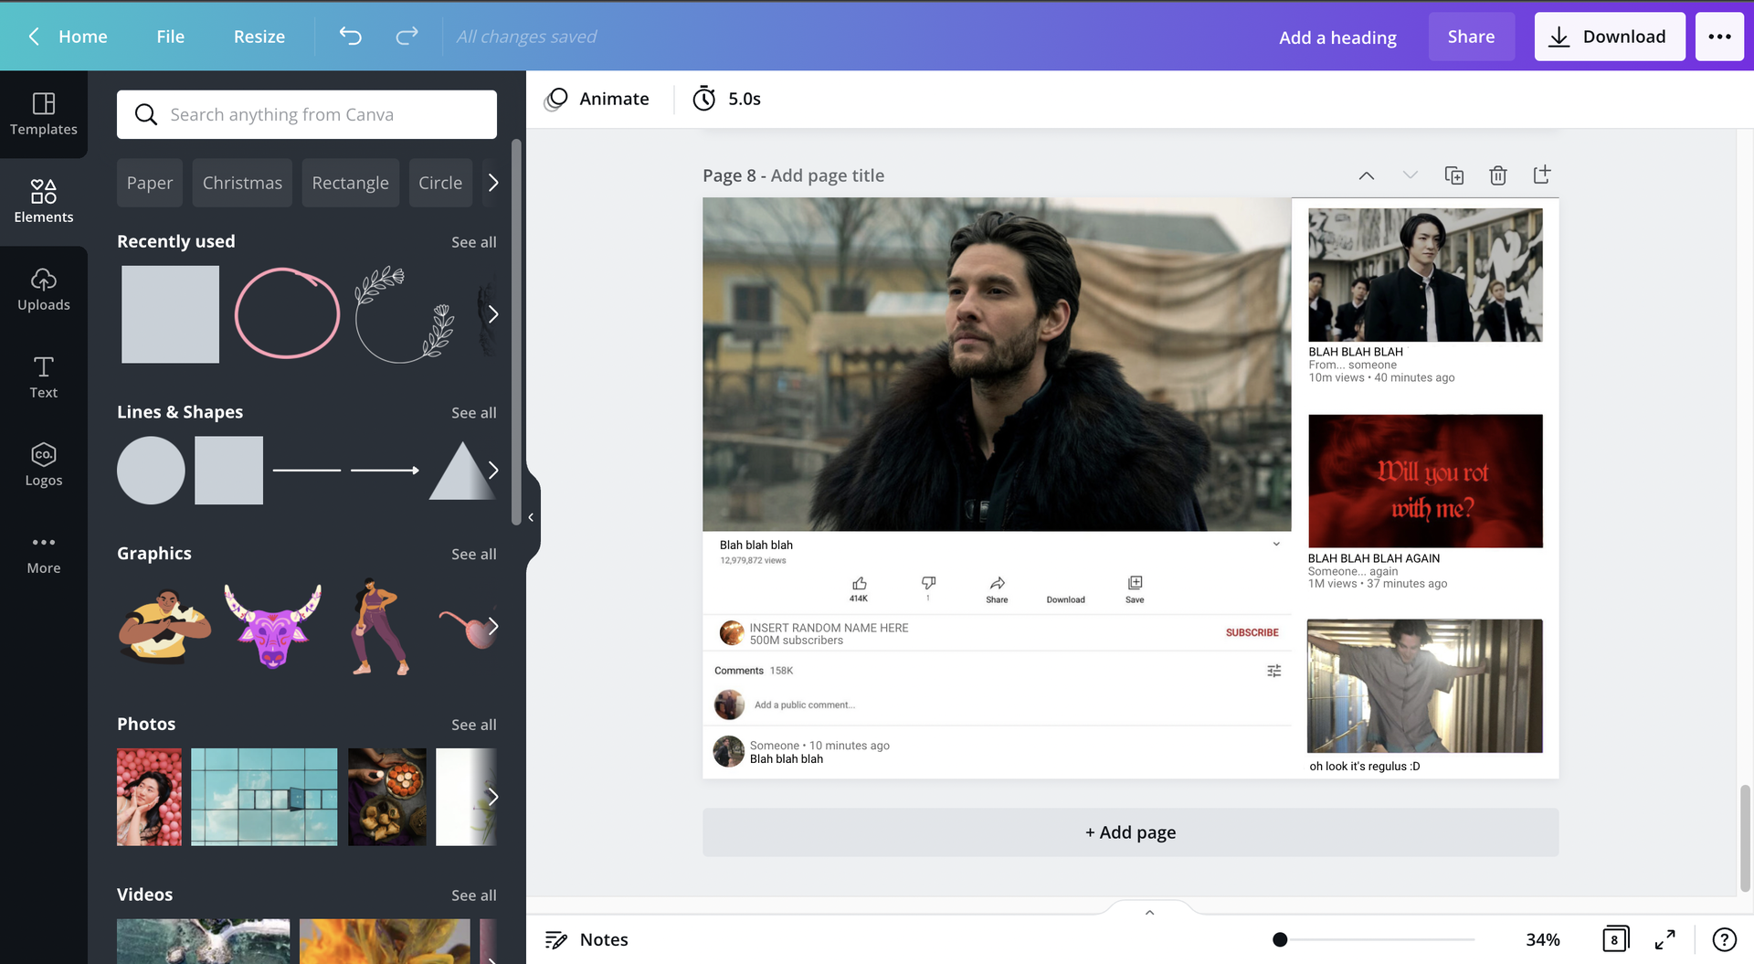Click the Add page button
This screenshot has width=1754, height=964.
[x=1130, y=832]
